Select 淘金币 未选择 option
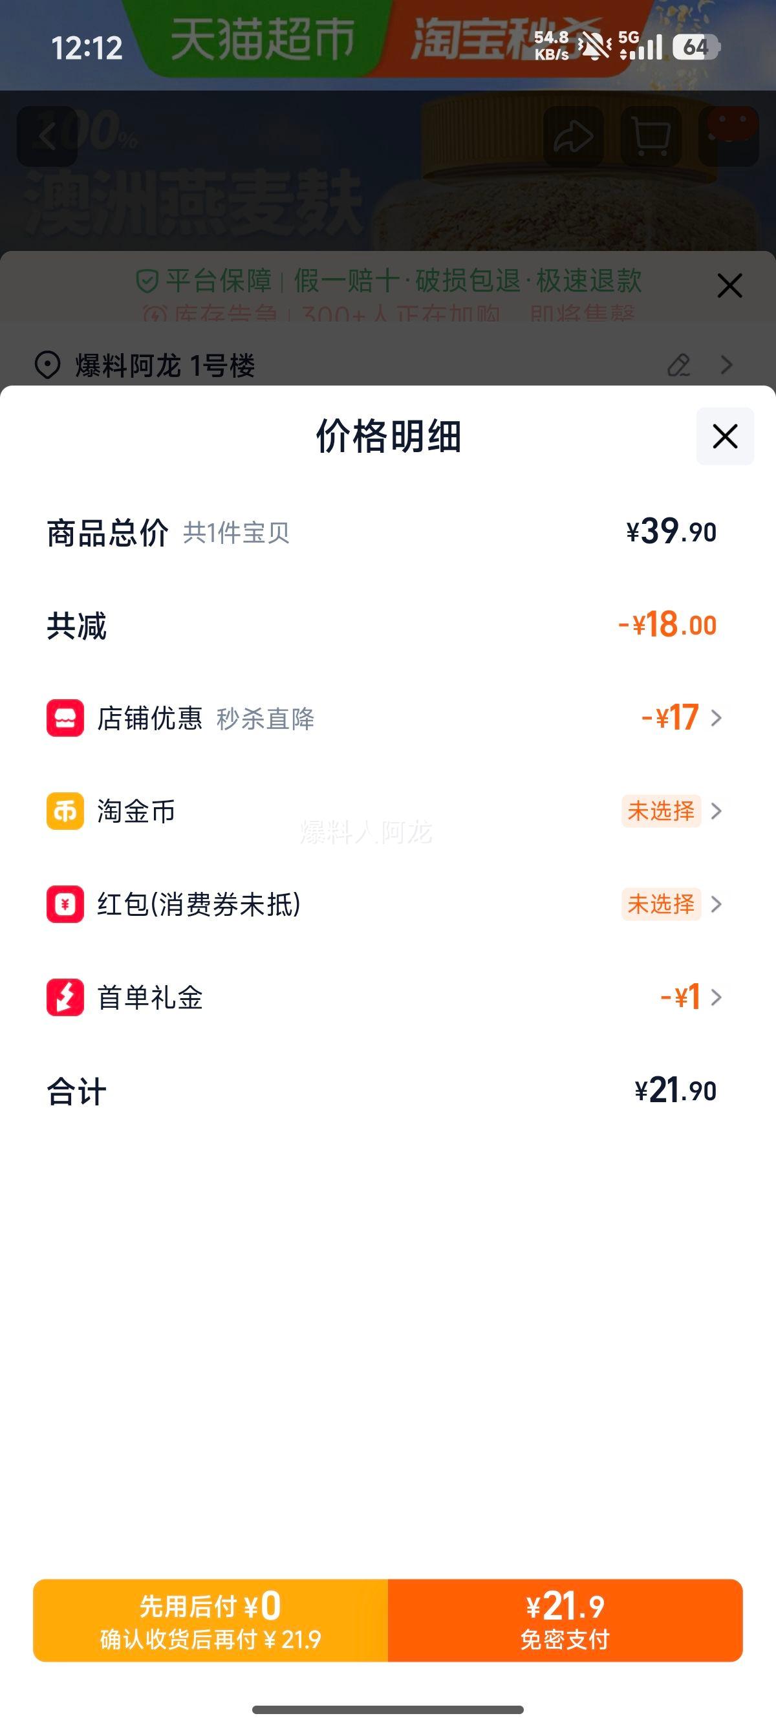 pyautogui.click(x=661, y=811)
